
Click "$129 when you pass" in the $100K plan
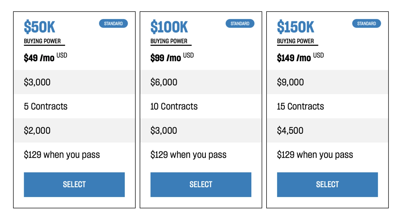point(188,155)
